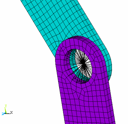Click the X axis label of the triad

click(x=11, y=113)
